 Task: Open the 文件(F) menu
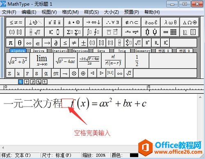coord(9,12)
